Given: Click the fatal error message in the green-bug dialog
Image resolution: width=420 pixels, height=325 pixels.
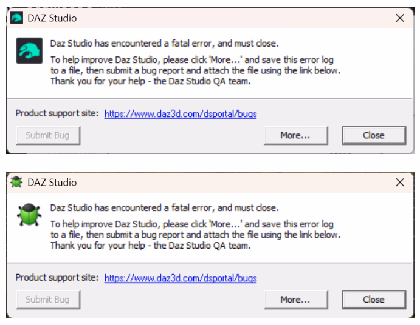Looking at the screenshot, I should (x=164, y=208).
